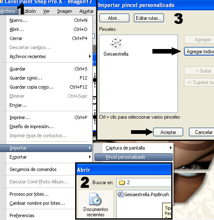Image resolution: width=214 pixels, height=220 pixels.
Task: Expand Archivos recientes submenu
Action: (x=48, y=56)
